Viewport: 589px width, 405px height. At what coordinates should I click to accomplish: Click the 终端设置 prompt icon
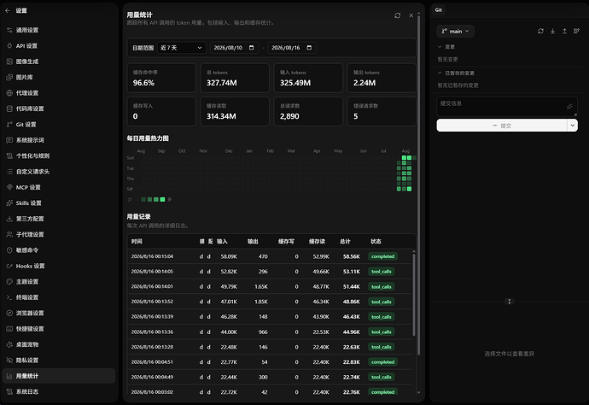9,297
